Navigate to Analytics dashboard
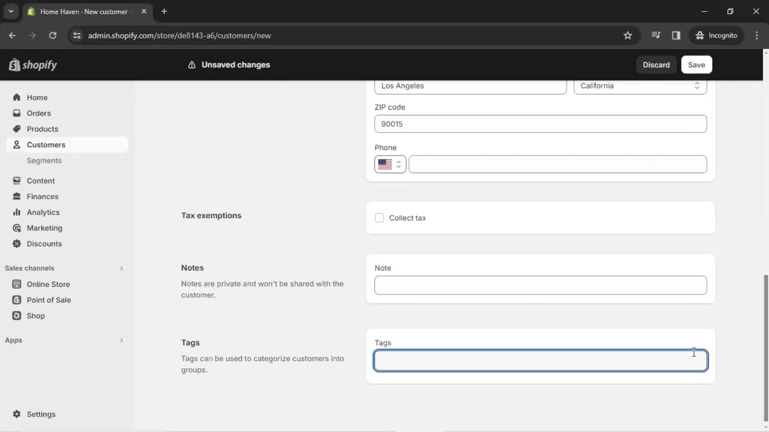This screenshot has width=769, height=432. [x=43, y=212]
